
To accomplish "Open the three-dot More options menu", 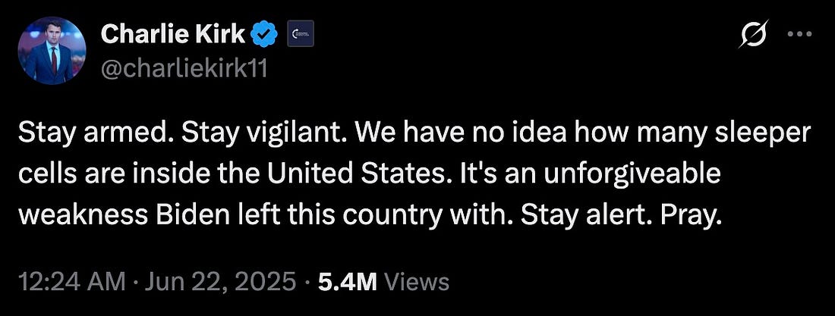I will 796,34.
